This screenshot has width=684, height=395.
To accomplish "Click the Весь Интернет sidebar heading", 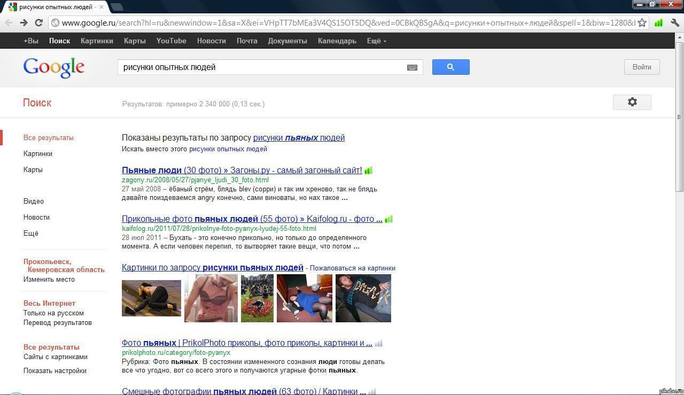I will pyautogui.click(x=49, y=303).
